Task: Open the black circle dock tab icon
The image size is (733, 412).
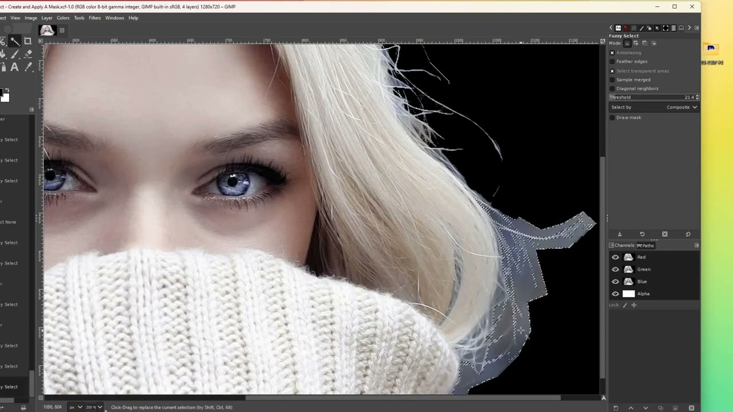Action: point(665,28)
